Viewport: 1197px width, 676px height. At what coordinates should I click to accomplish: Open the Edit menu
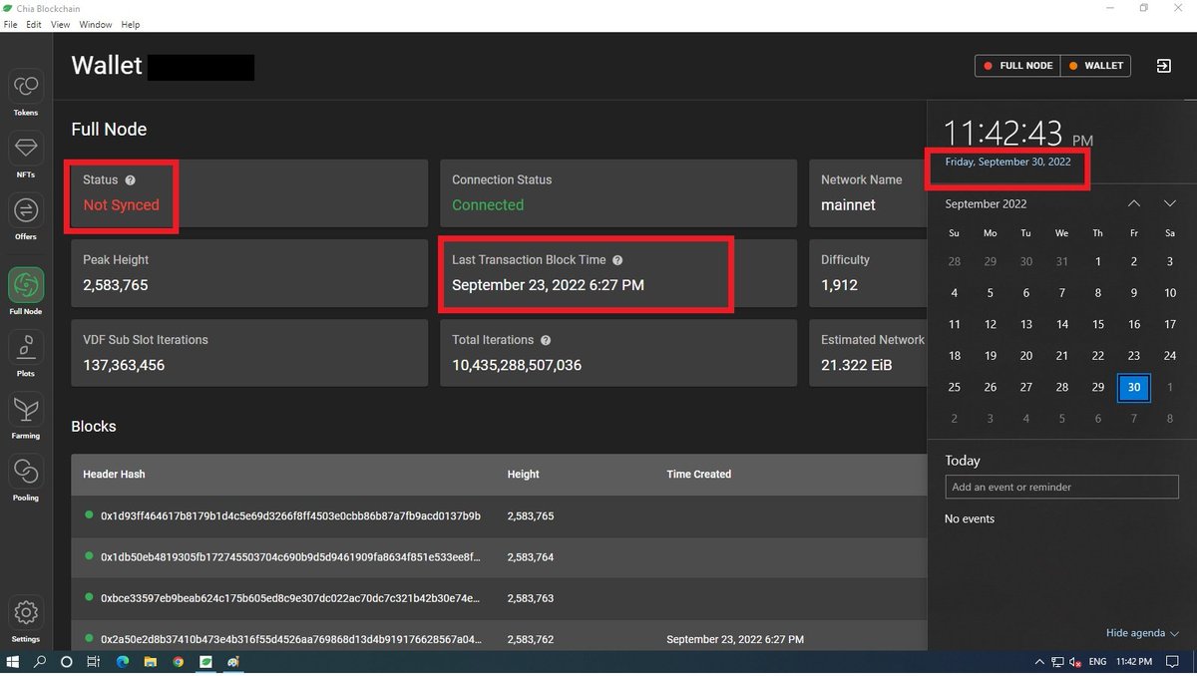point(34,24)
